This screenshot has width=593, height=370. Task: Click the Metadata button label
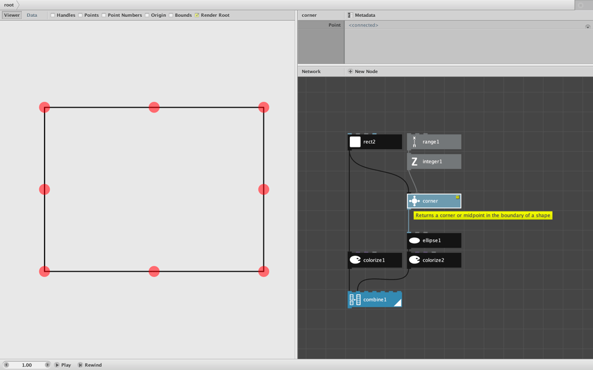pyautogui.click(x=365, y=15)
